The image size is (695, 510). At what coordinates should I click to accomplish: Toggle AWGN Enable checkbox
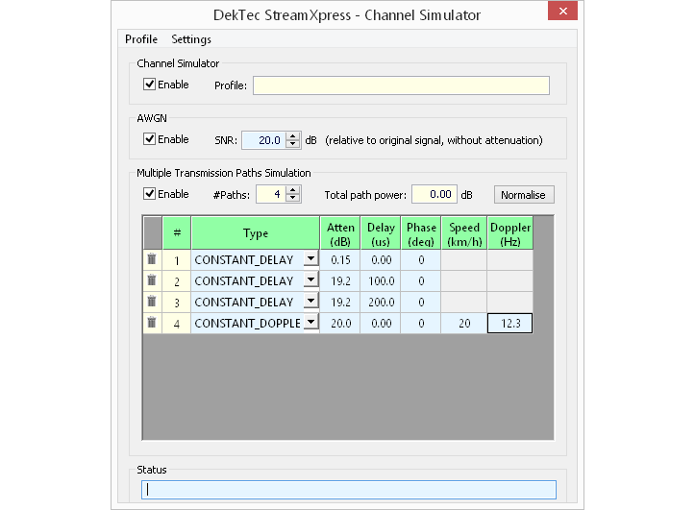coord(149,139)
